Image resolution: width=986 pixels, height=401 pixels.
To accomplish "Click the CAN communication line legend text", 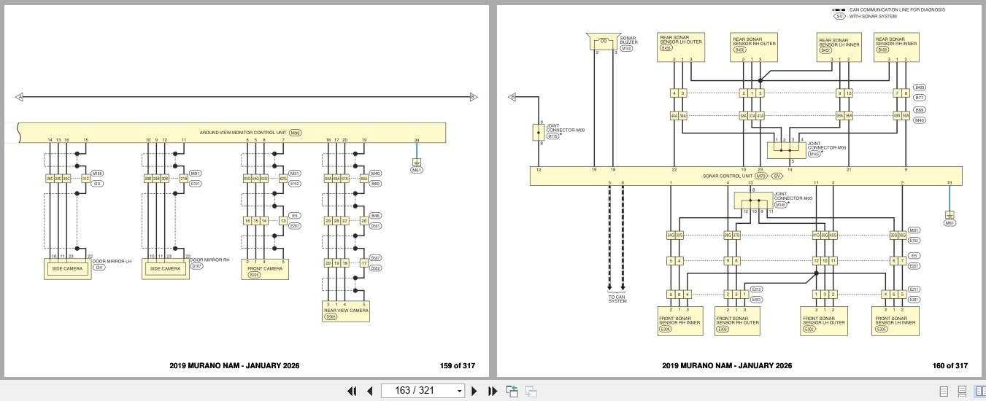I will coord(897,10).
